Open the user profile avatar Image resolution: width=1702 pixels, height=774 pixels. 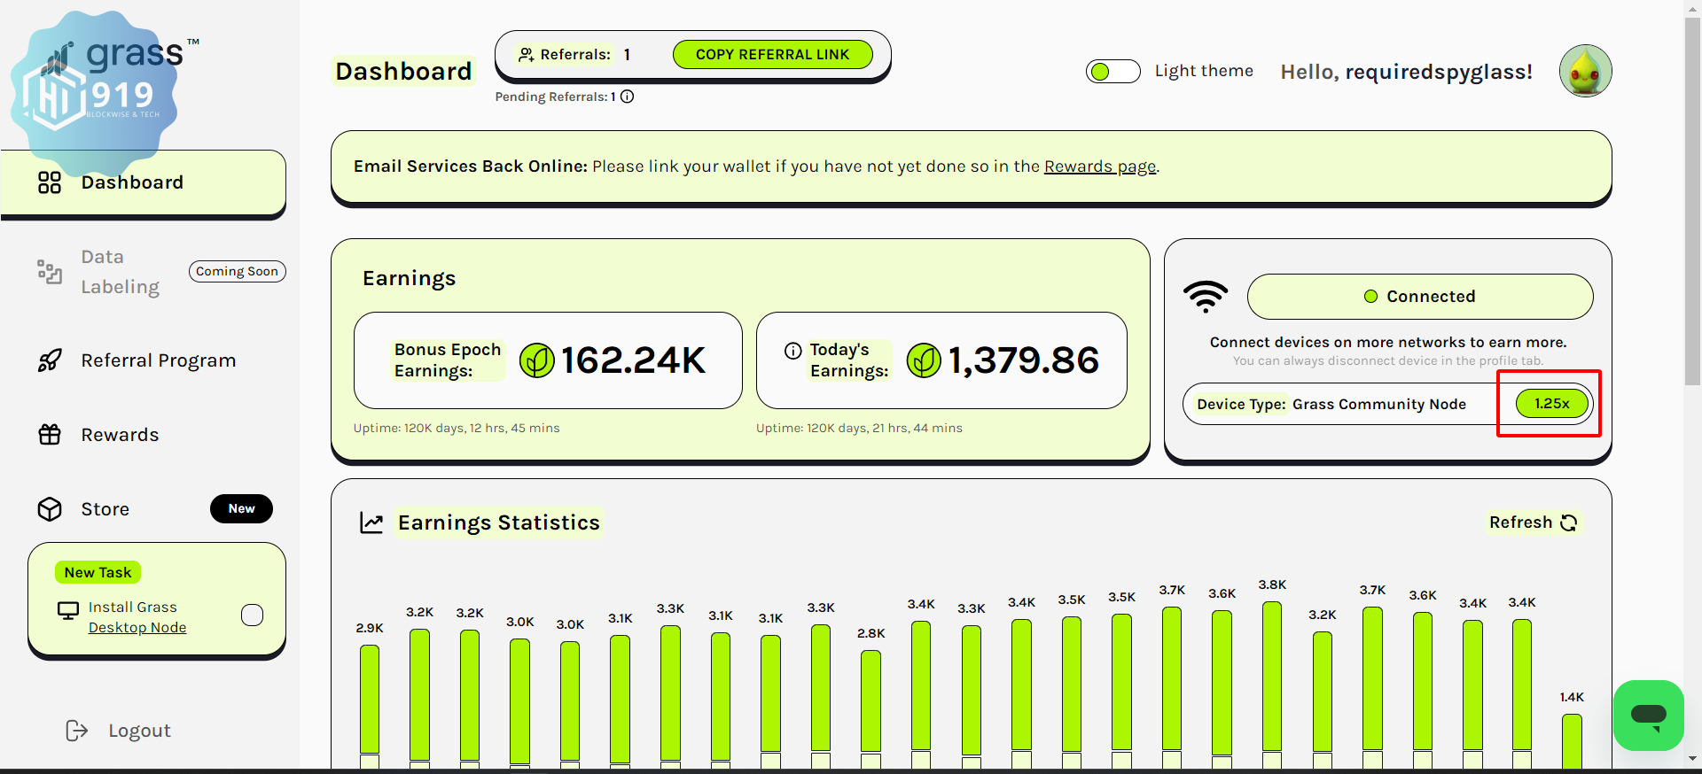[x=1586, y=71]
